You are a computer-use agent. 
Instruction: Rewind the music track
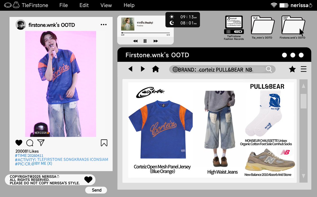pyautogui.click(x=135, y=41)
